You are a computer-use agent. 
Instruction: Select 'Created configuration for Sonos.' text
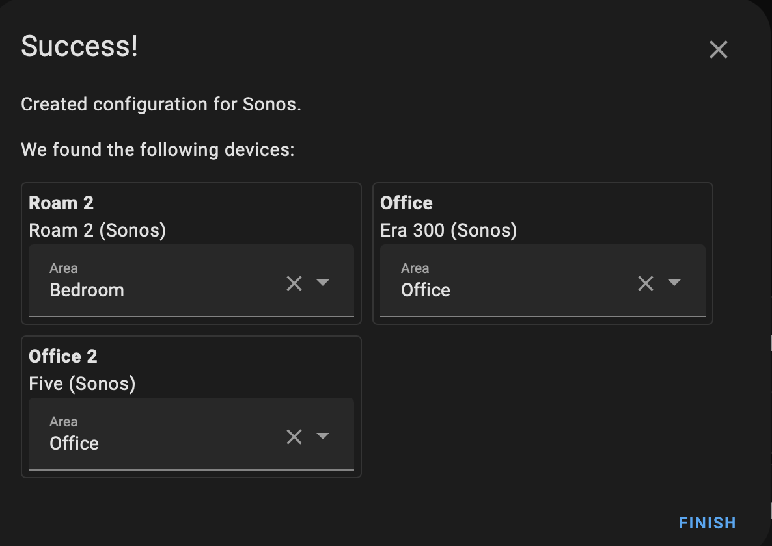click(x=161, y=104)
